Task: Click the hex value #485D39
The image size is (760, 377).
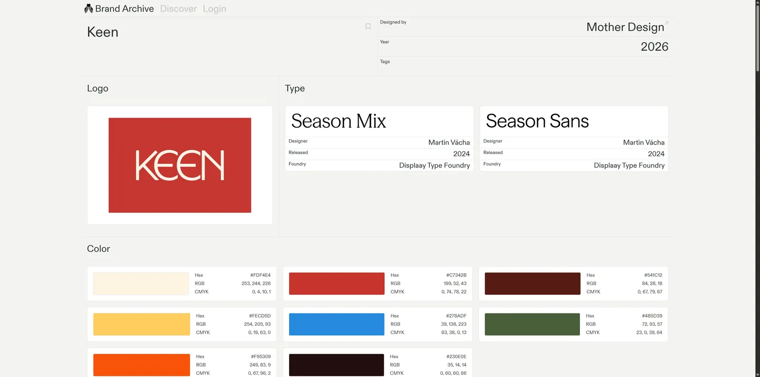Action: pos(652,316)
